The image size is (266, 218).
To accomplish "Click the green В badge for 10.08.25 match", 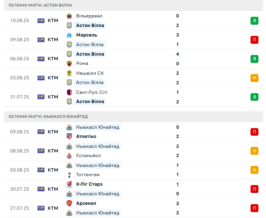I will click(x=254, y=21).
